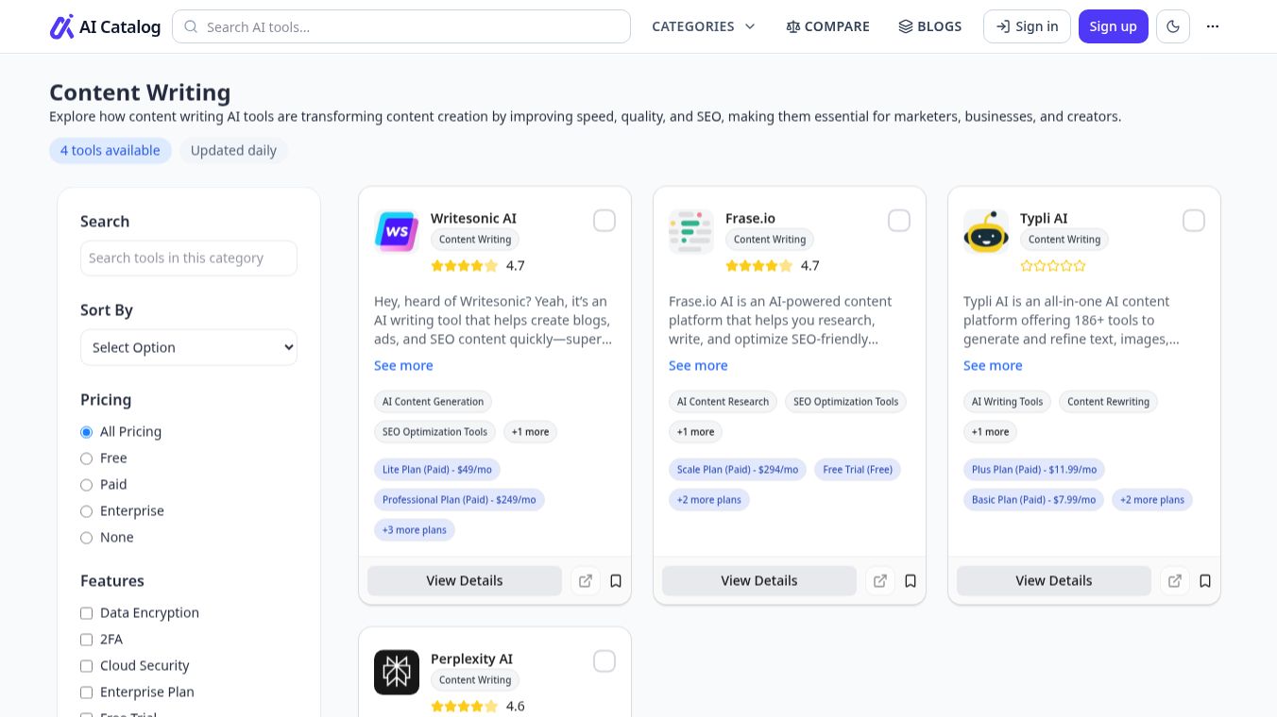1277x717 pixels.
Task: Click the Frase.io logo thumbnail
Action: coord(691,232)
